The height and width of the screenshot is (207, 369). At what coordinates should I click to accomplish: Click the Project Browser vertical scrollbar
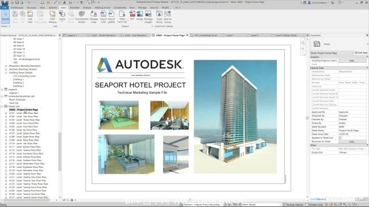(x=59, y=151)
